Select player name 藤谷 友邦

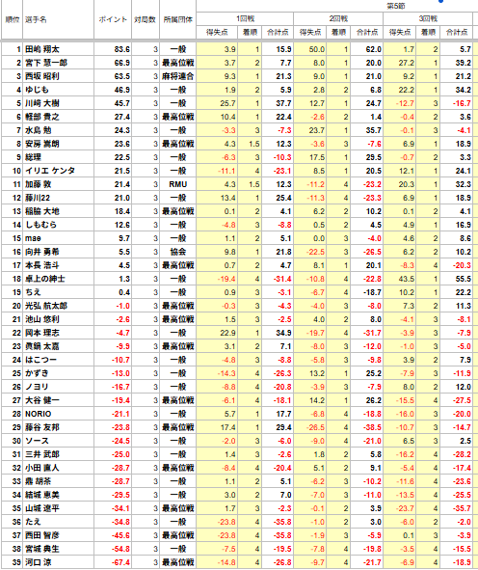pyautogui.click(x=42, y=427)
